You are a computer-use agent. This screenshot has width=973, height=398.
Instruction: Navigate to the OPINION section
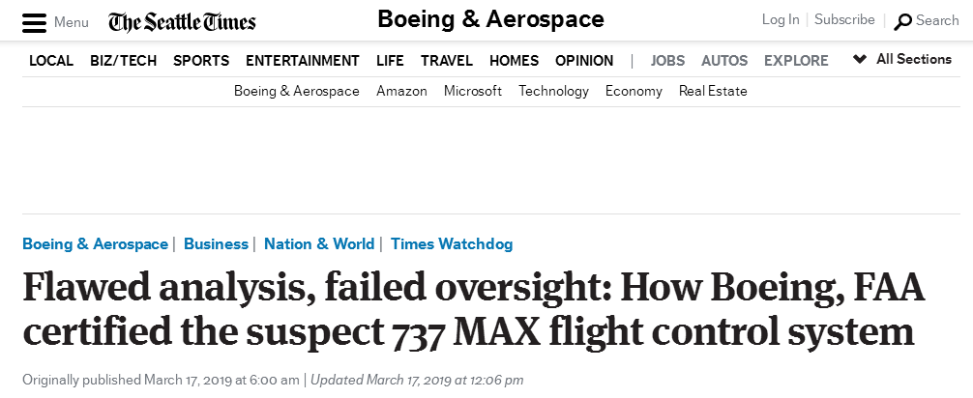(x=584, y=61)
